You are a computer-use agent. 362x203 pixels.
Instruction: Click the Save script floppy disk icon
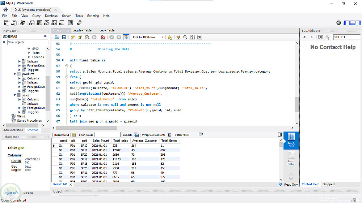pyautogui.click(x=64, y=37)
